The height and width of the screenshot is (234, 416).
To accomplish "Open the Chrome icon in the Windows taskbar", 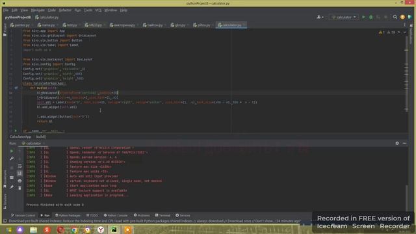I will pos(74,229).
